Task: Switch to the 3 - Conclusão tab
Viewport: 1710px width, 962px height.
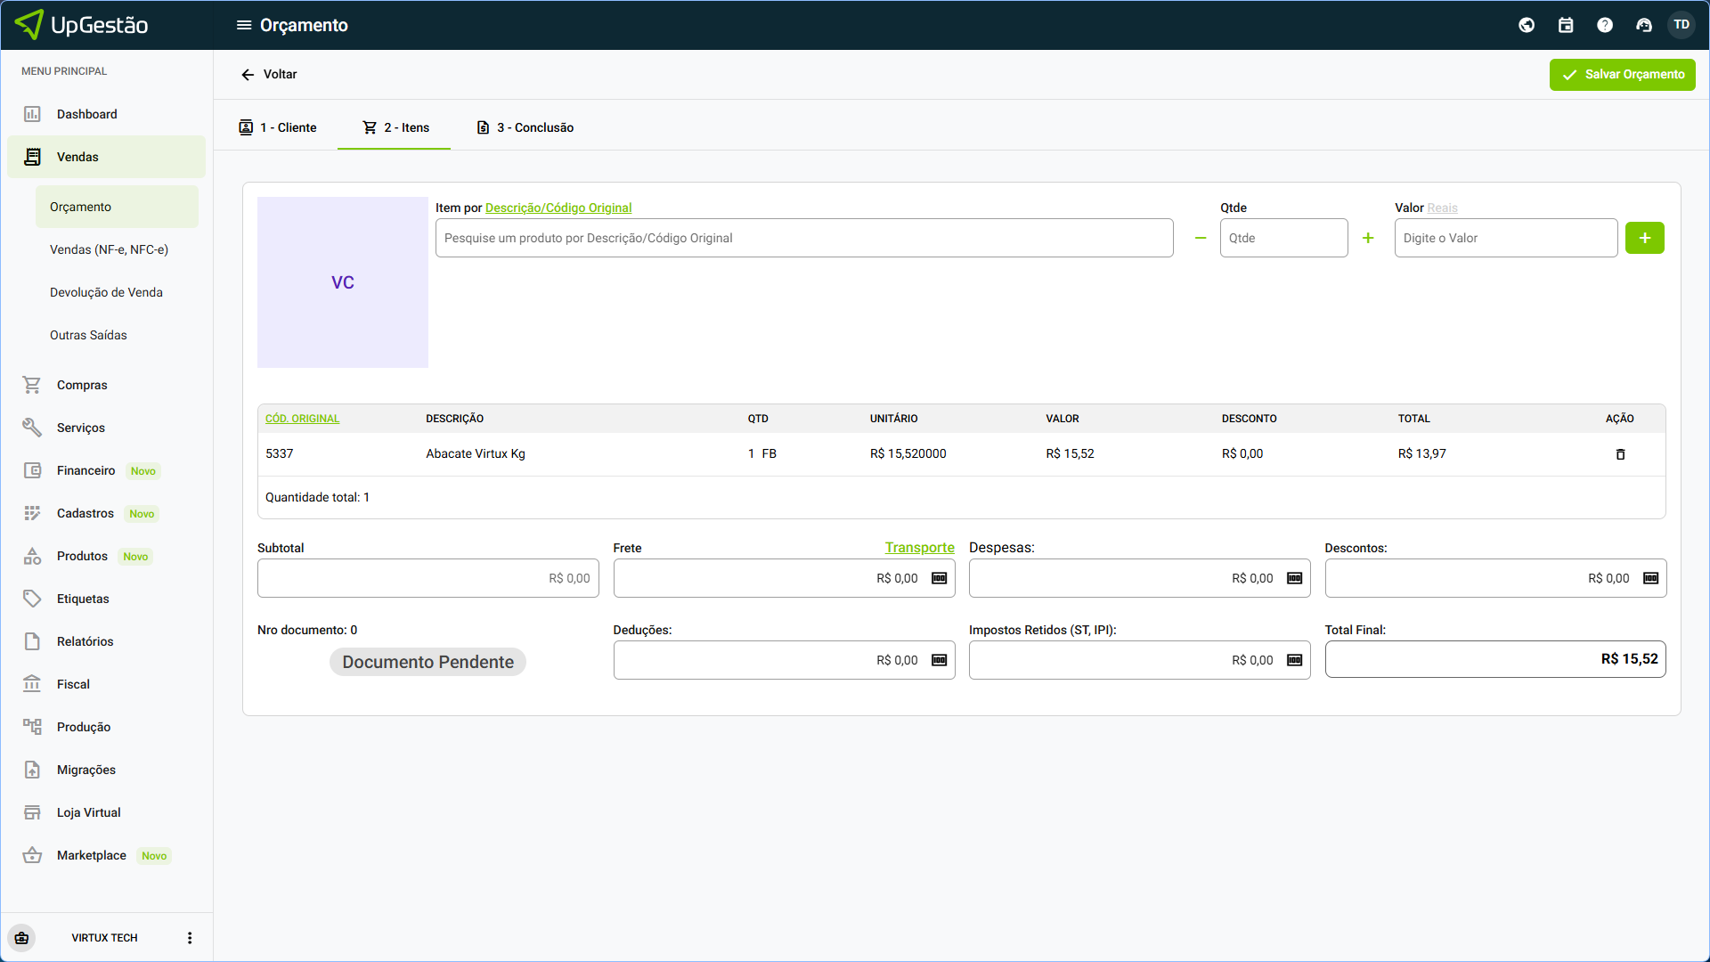Action: pyautogui.click(x=525, y=127)
